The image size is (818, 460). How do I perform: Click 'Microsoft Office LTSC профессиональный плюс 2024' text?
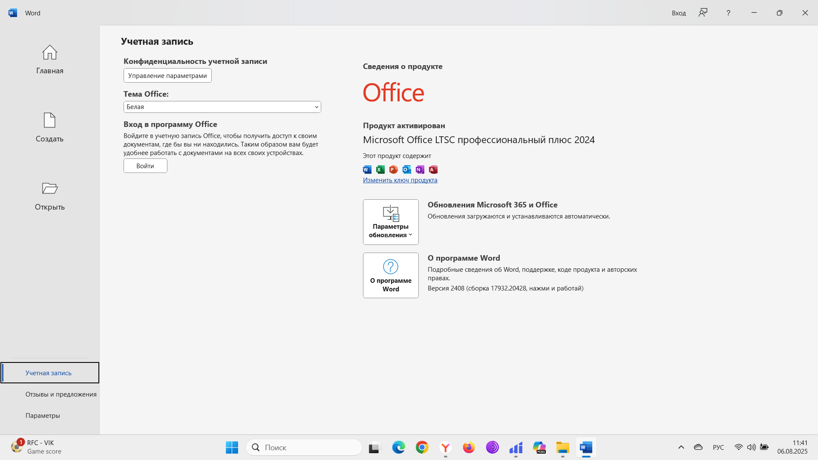(478, 140)
